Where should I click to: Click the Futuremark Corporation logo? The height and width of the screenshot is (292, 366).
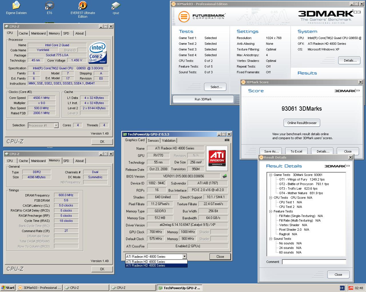[x=202, y=17]
